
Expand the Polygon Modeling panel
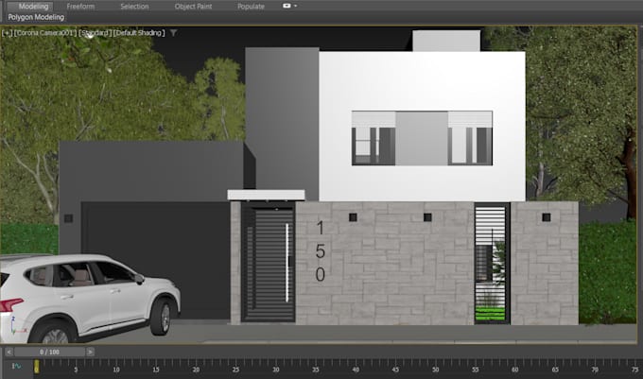click(36, 17)
